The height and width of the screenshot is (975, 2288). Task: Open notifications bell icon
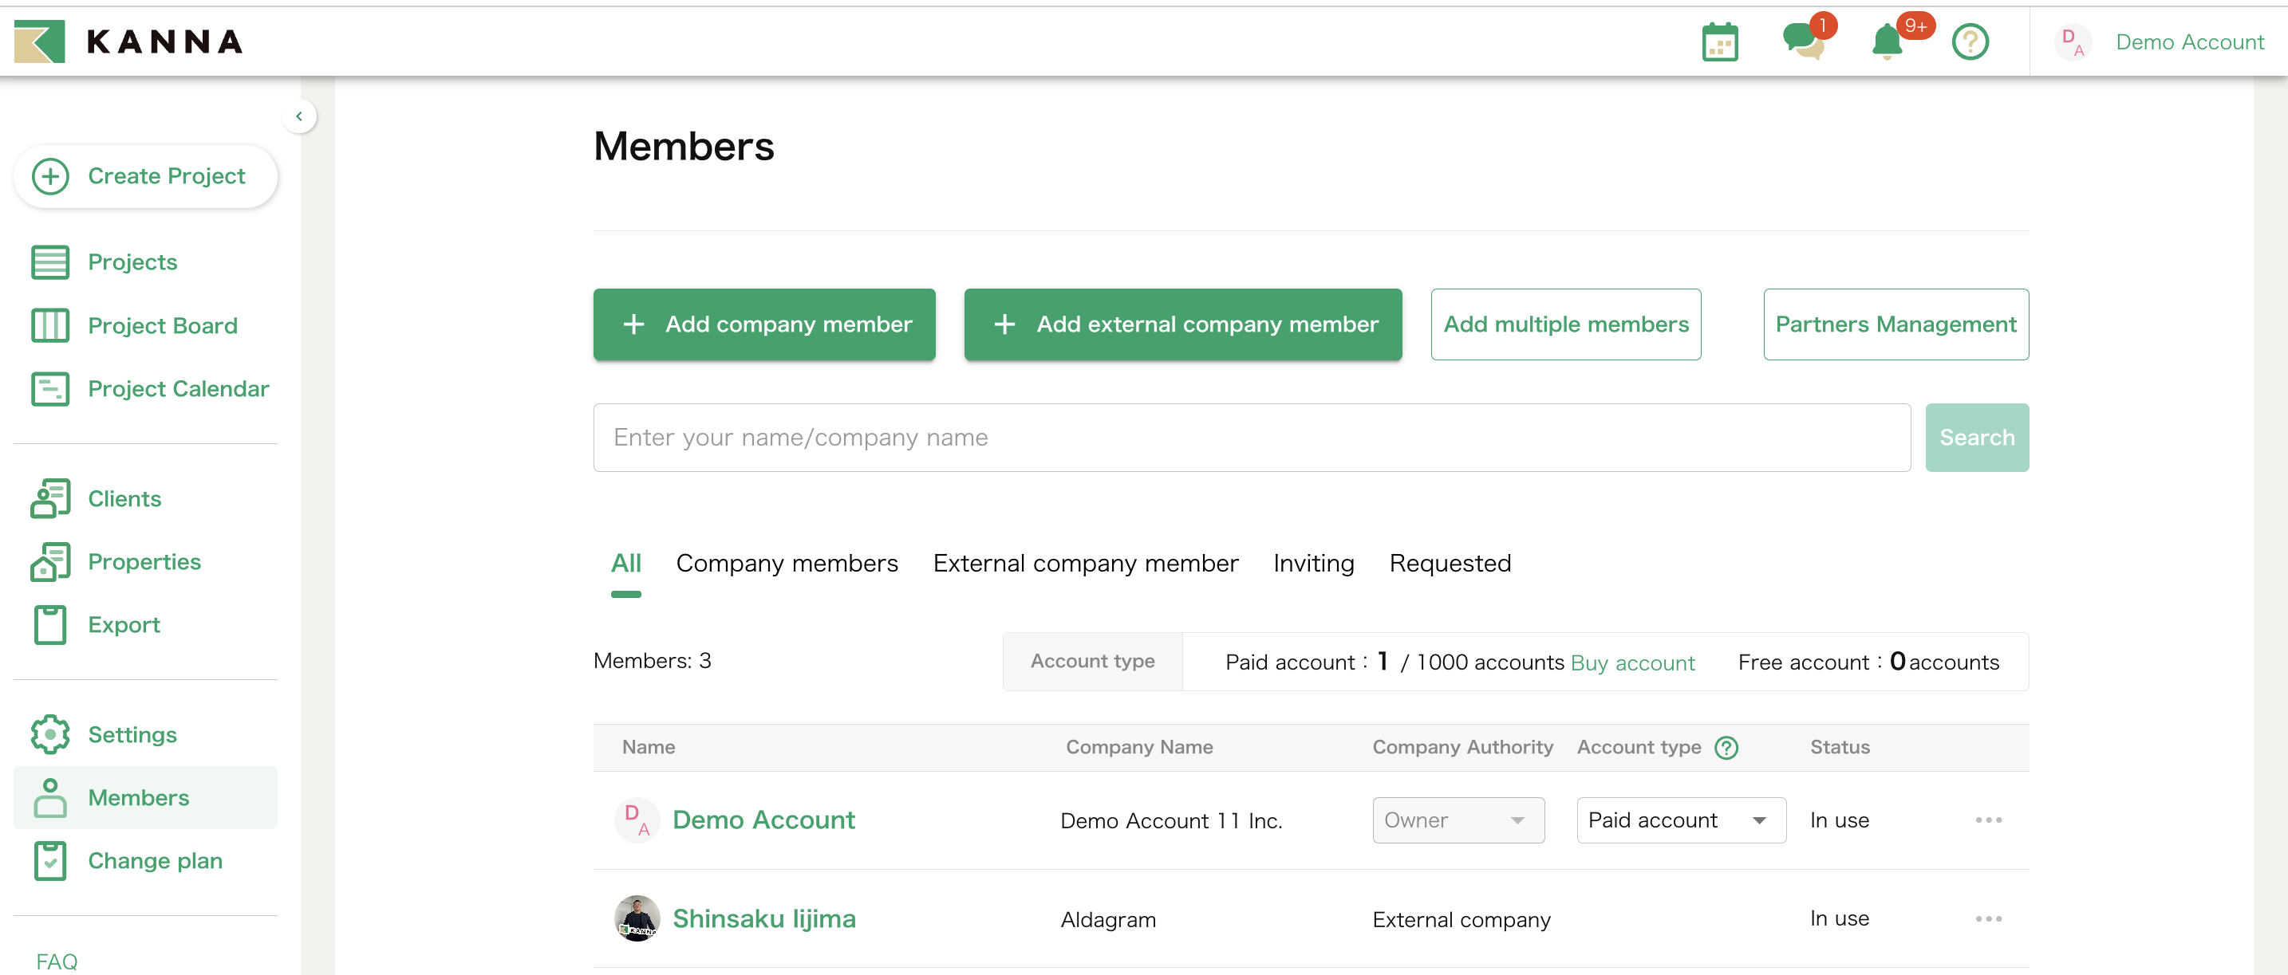point(1887,41)
